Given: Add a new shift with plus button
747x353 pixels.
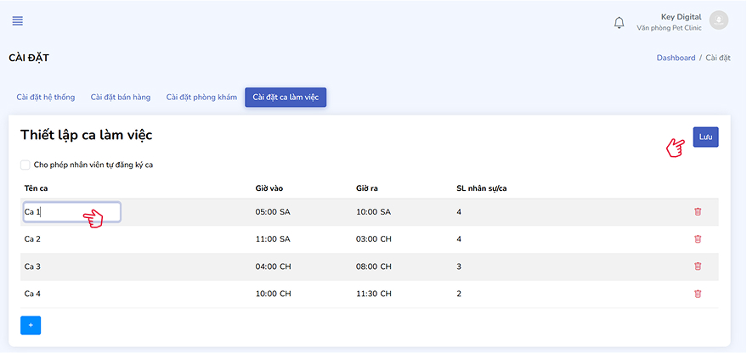Looking at the screenshot, I should click(31, 325).
